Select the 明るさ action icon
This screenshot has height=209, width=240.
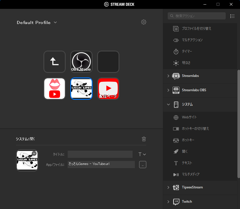(x=176, y=63)
